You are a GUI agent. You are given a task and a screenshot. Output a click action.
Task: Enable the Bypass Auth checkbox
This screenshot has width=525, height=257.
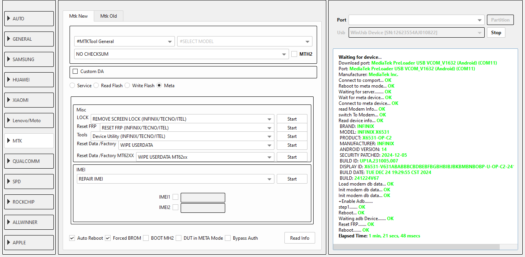point(228,238)
